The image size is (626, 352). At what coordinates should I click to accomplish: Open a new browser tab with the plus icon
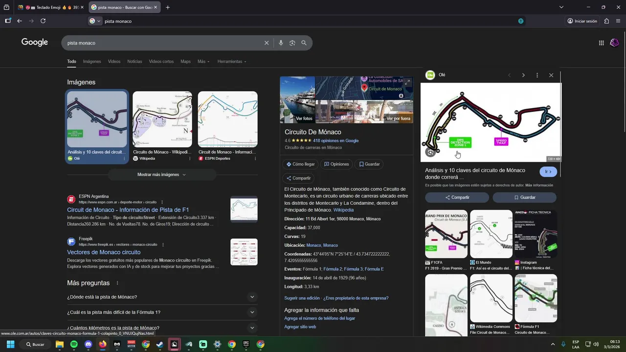pyautogui.click(x=168, y=7)
